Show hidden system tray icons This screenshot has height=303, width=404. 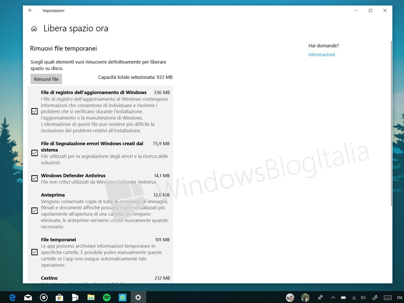tap(333, 298)
